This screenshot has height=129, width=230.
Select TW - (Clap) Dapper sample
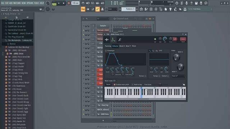coord(16,63)
